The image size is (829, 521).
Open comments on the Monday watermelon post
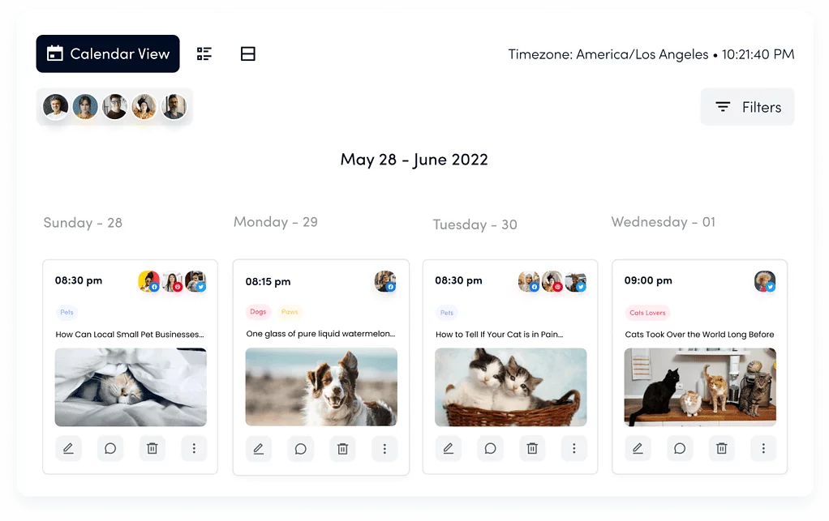tap(300, 449)
